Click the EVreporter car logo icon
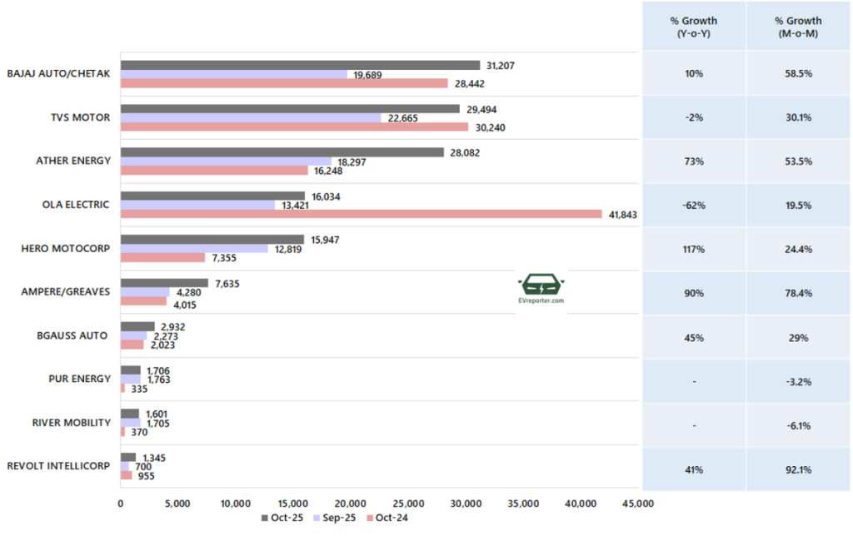Screen dimensions: 853x536 point(541,283)
